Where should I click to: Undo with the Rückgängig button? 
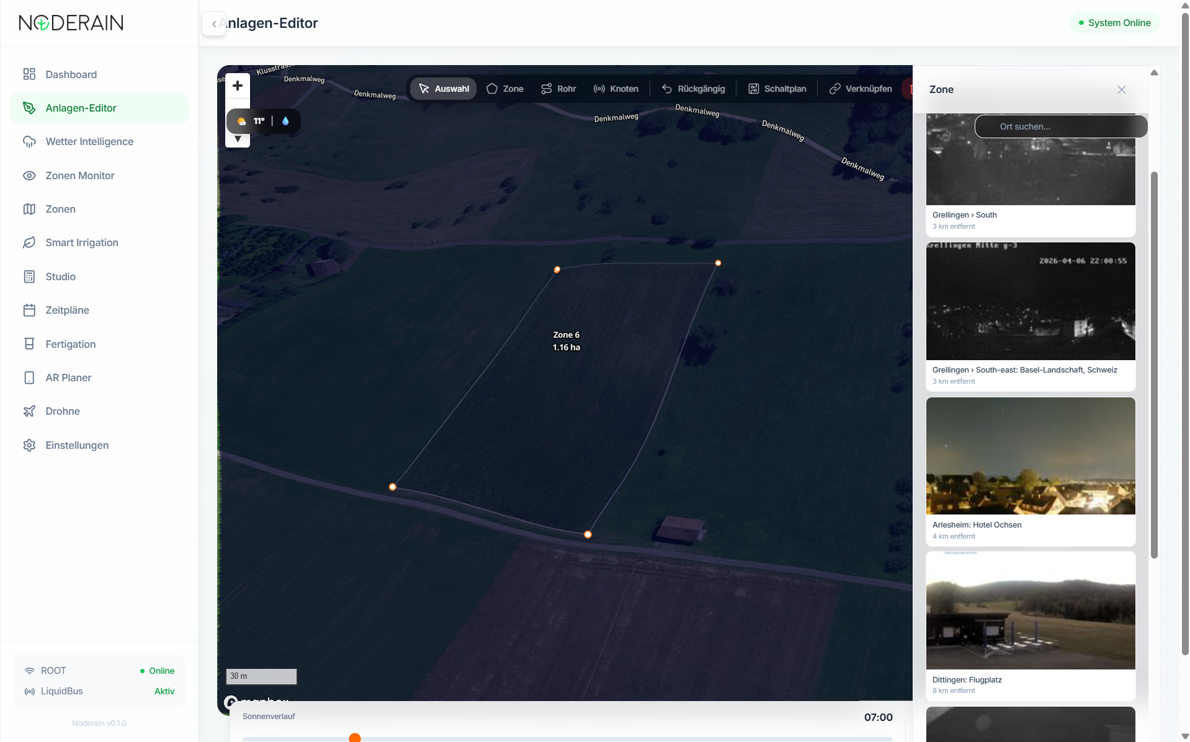[693, 89]
